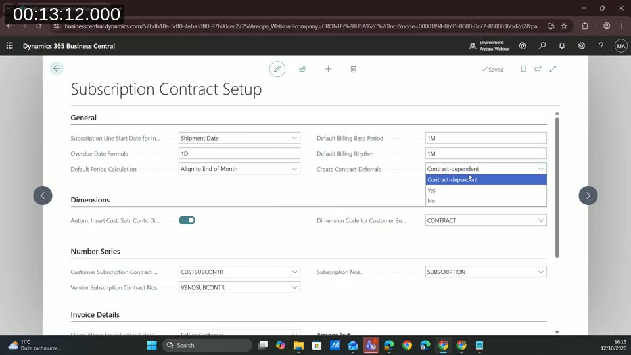
Task: Open page in new window icon
Action: [538, 69]
